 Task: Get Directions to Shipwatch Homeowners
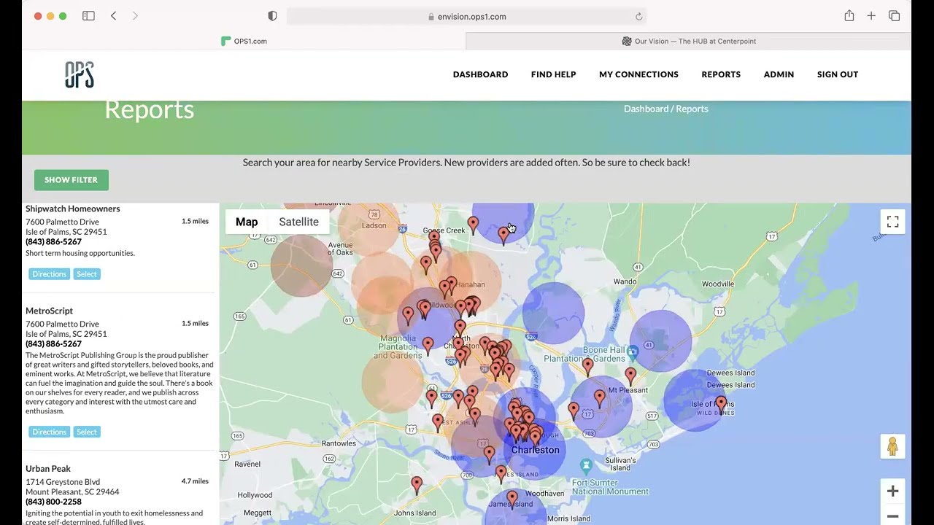coord(49,274)
